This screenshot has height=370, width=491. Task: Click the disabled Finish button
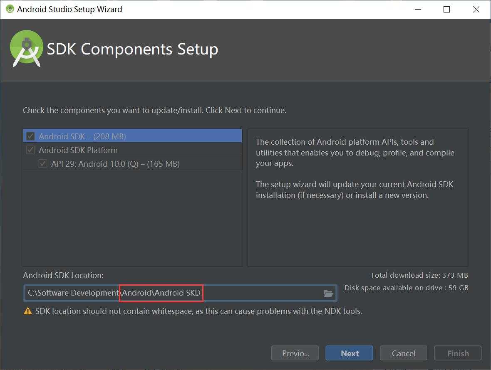tap(457, 353)
